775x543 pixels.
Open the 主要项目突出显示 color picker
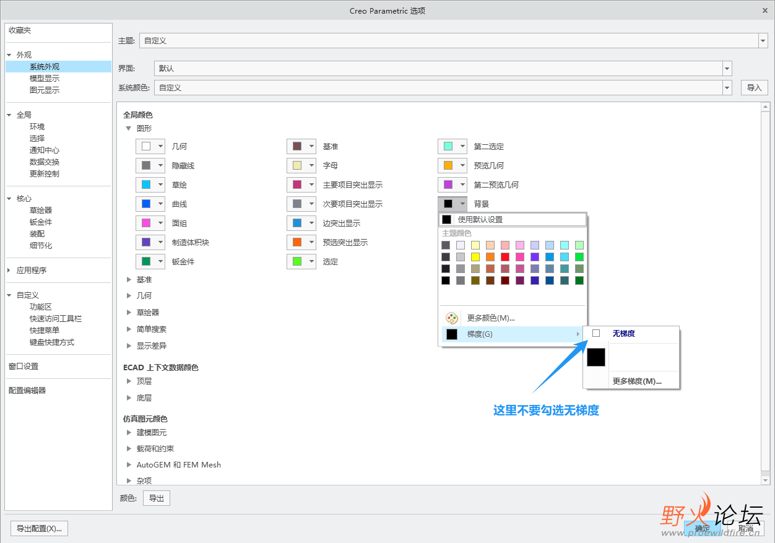coord(301,185)
